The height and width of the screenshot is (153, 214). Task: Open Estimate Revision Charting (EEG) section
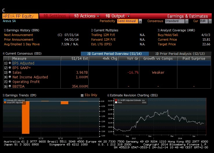click(133, 95)
